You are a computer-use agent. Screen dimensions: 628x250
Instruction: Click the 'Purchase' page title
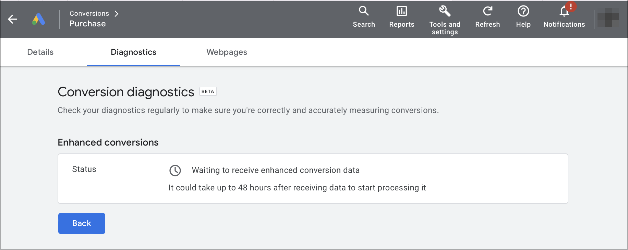coord(88,24)
